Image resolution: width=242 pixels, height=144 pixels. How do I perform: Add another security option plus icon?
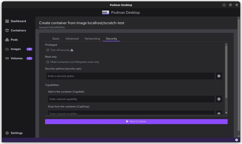(x=219, y=76)
